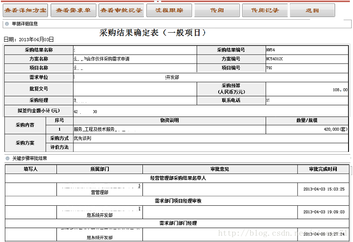Select the 优先谈判 value
This screenshot has height=242, width=353.
[82, 138]
